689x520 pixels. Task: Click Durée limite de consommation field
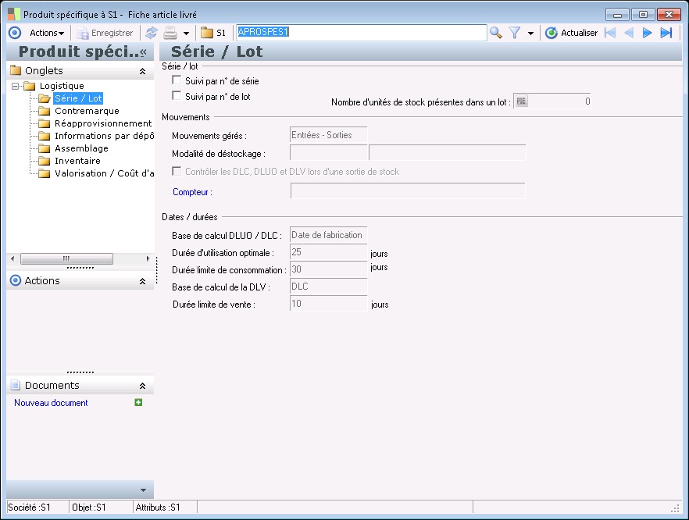click(x=328, y=269)
